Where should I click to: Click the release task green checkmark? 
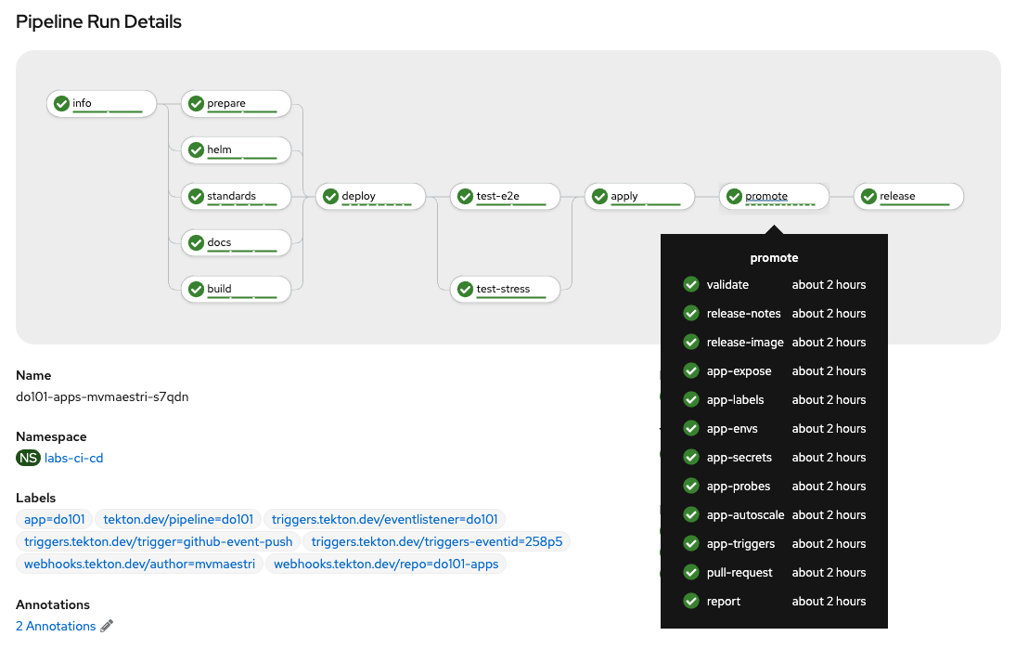(x=868, y=196)
